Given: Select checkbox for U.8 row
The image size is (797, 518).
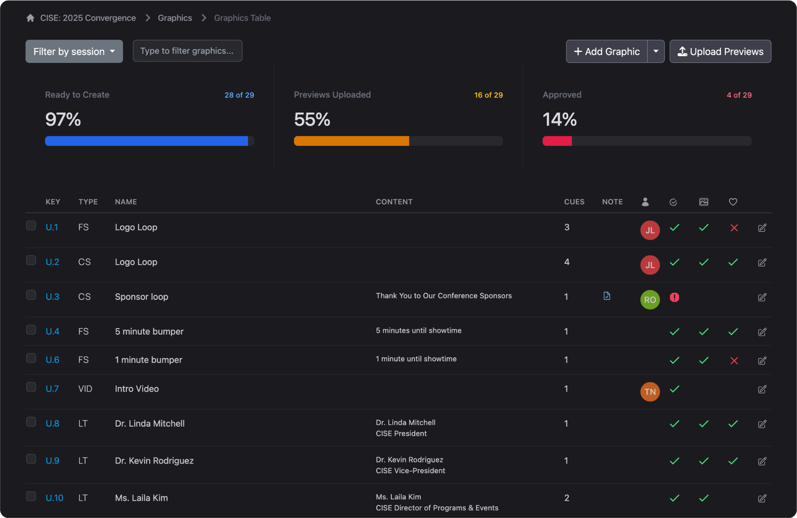Looking at the screenshot, I should coord(31,421).
